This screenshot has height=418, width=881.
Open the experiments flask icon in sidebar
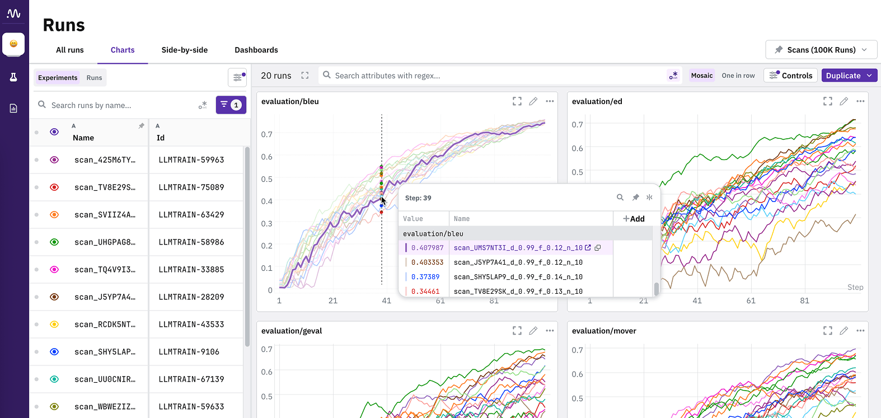[13, 77]
